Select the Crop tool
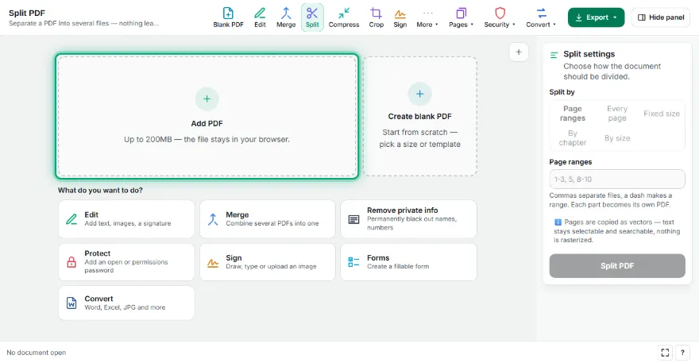This screenshot has height=363, width=699. pyautogui.click(x=377, y=17)
